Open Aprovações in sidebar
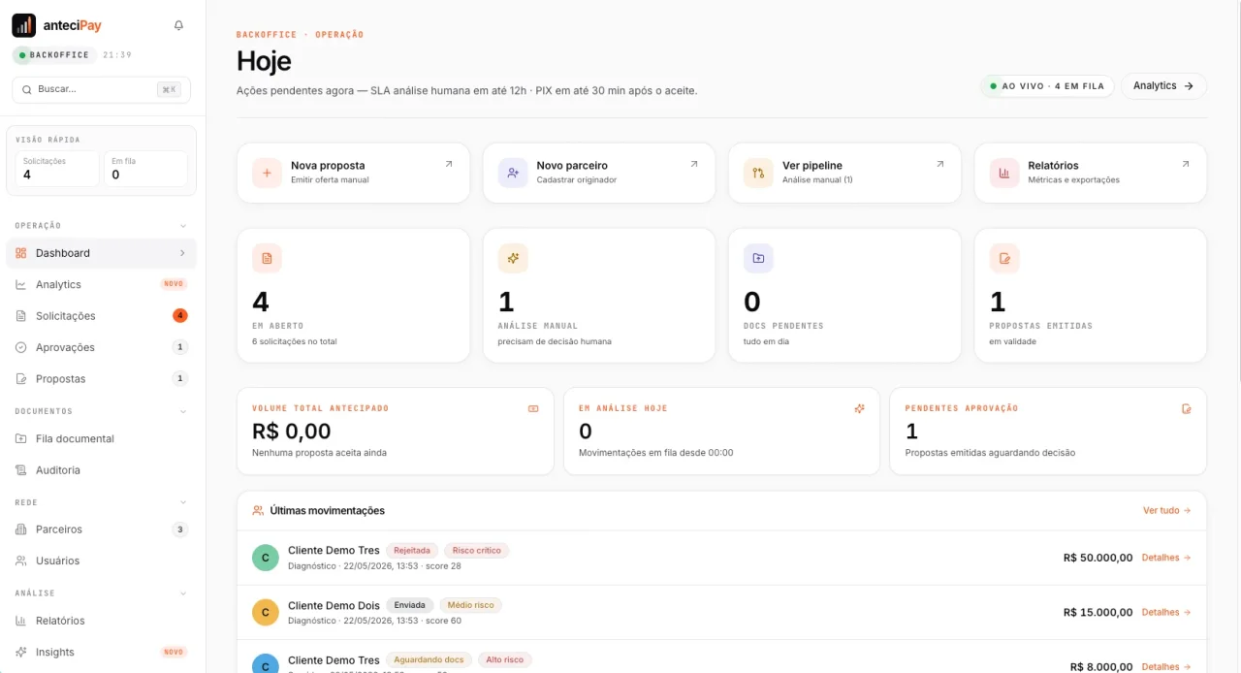The width and height of the screenshot is (1241, 673). (101, 347)
